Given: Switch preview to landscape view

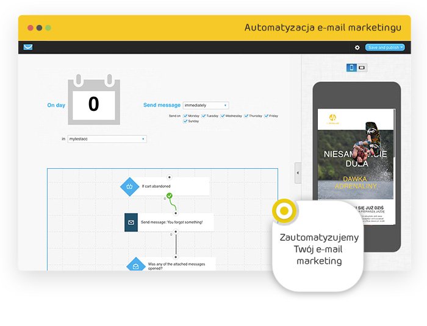Looking at the screenshot, I should point(361,68).
